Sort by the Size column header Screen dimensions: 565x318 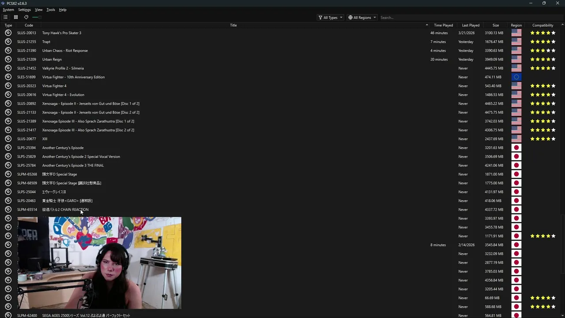pos(496,25)
